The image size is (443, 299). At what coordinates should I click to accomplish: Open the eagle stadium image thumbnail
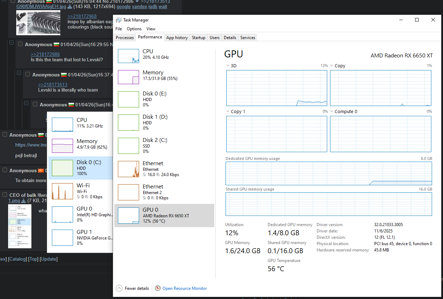pos(38,22)
